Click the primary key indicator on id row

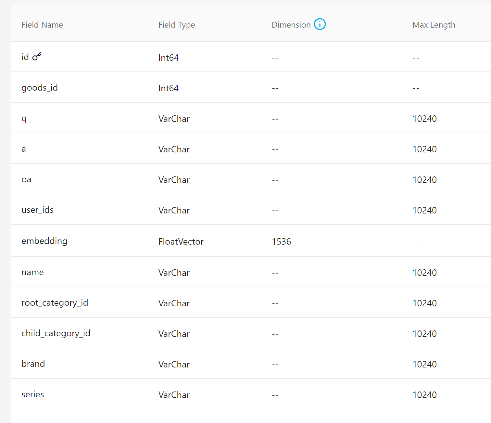37,56
